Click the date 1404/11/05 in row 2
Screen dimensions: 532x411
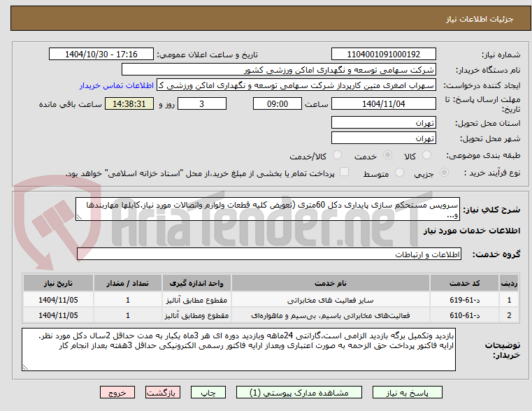(x=58, y=315)
